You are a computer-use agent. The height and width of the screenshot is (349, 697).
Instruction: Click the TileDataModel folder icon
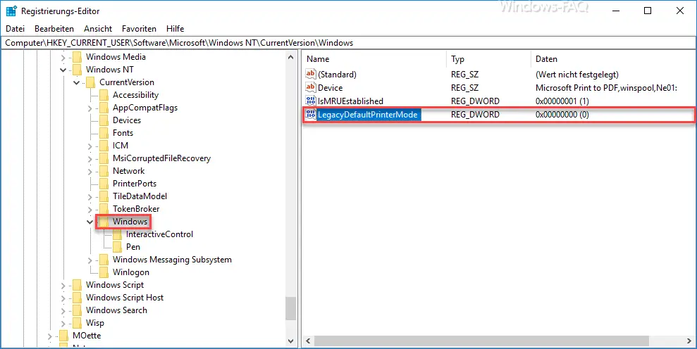click(104, 196)
